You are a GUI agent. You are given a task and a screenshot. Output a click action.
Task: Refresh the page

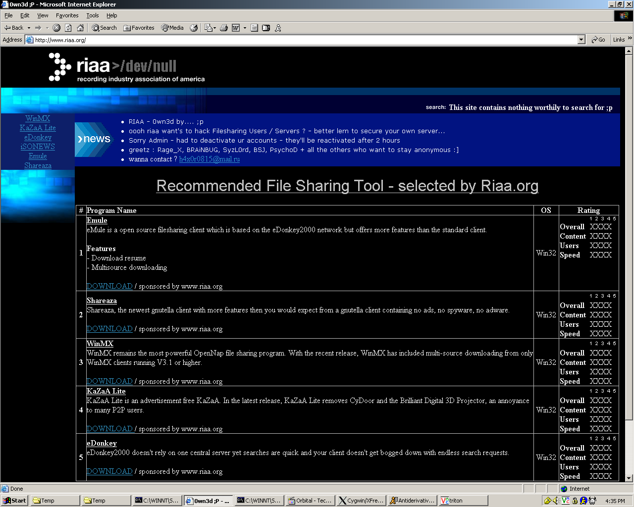pyautogui.click(x=68, y=28)
